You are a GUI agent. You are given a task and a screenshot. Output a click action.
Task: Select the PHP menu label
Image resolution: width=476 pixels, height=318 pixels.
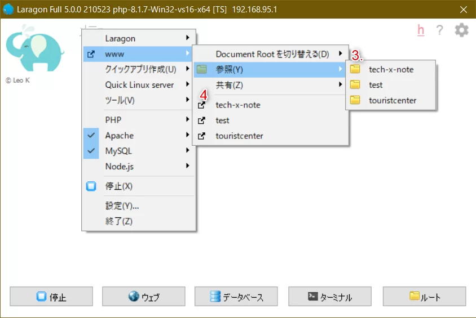113,120
